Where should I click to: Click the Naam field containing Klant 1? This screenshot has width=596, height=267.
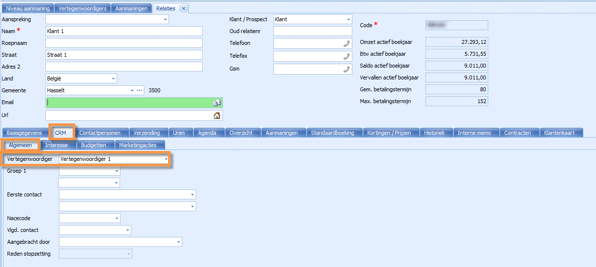124,31
